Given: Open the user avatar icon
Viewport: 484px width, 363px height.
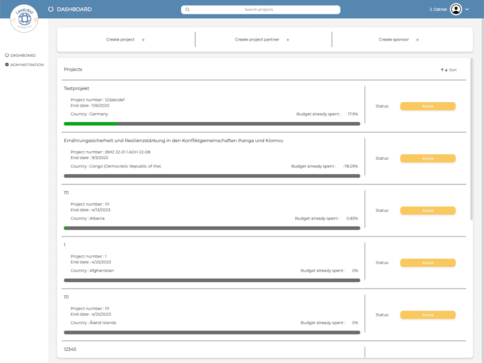Looking at the screenshot, I should click(456, 9).
